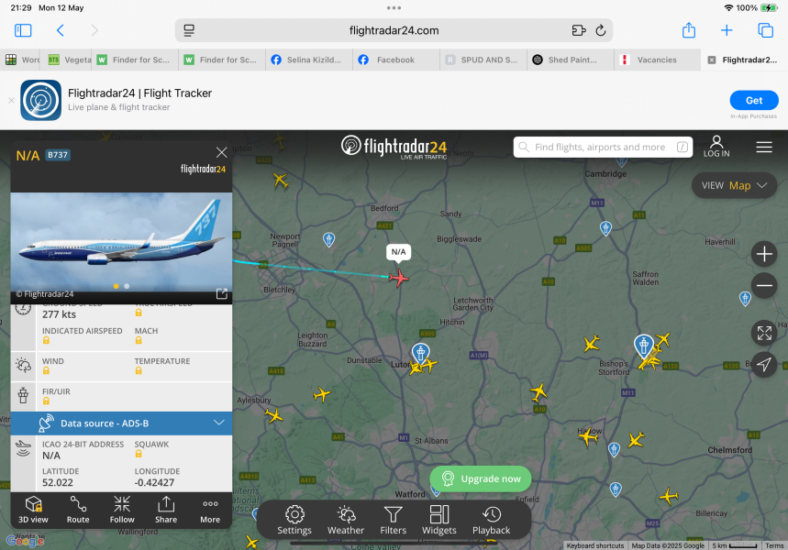Add a new Safari tab
Image resolution: width=788 pixels, height=550 pixels.
[727, 30]
